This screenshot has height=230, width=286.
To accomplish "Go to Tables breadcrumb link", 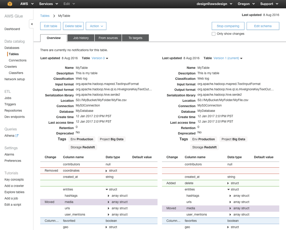I will (45, 16).
